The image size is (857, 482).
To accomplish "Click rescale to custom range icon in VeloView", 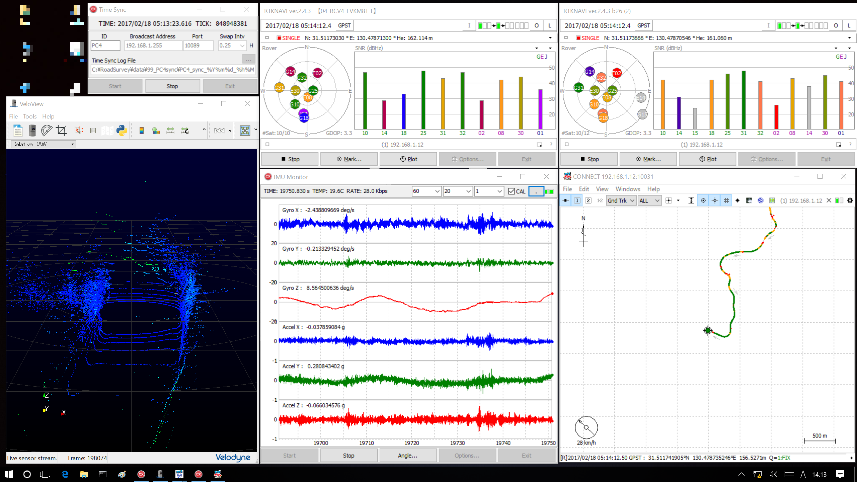I will (185, 131).
